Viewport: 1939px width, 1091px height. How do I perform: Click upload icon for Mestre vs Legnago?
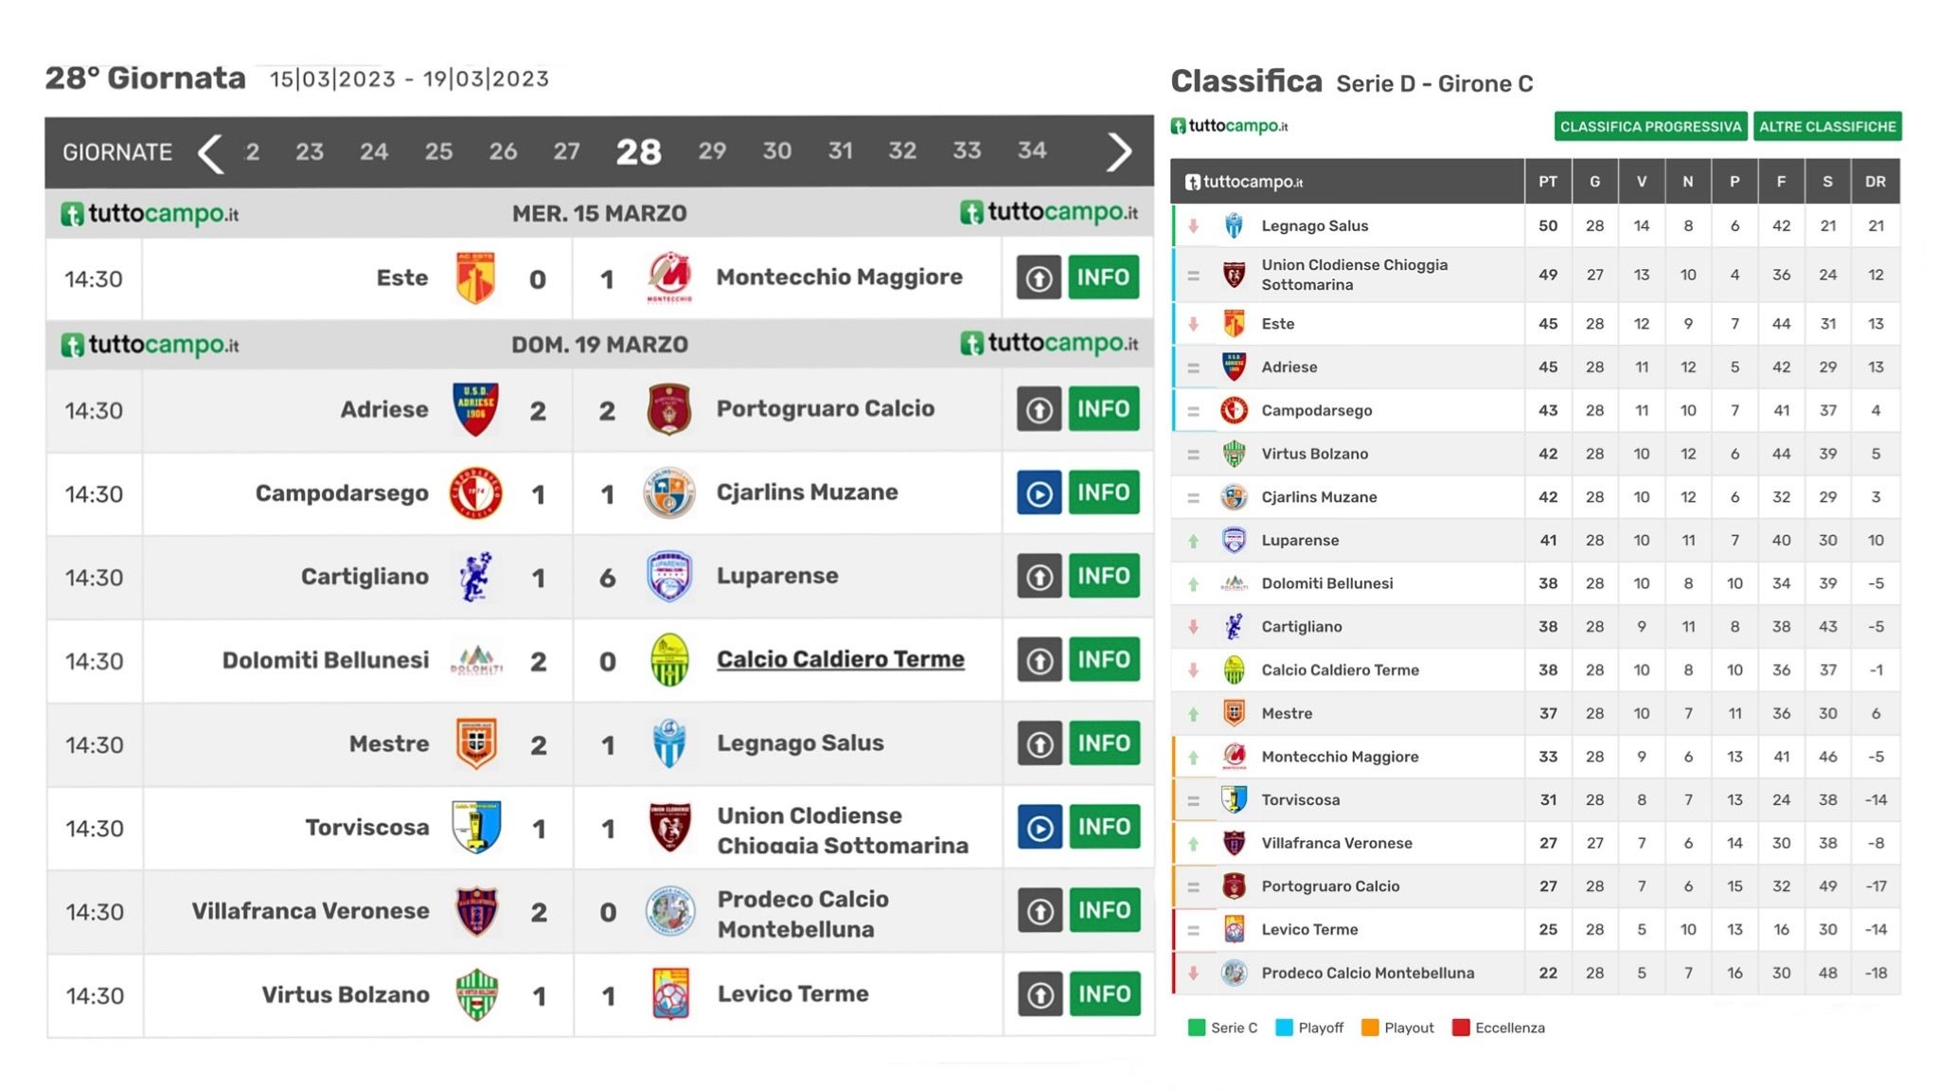click(1040, 744)
